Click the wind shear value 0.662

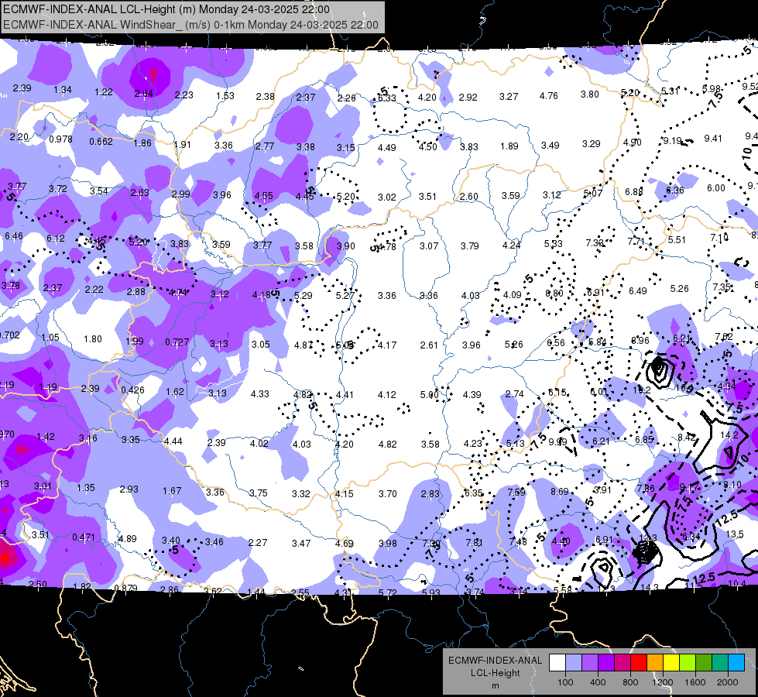[101, 142]
